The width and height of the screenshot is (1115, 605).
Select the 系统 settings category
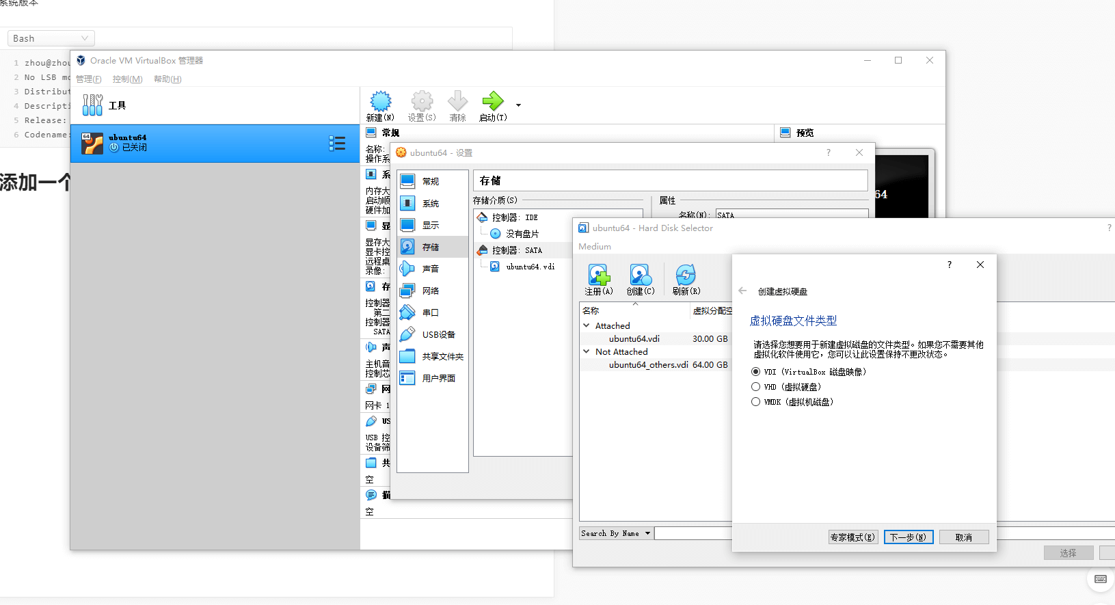click(433, 203)
